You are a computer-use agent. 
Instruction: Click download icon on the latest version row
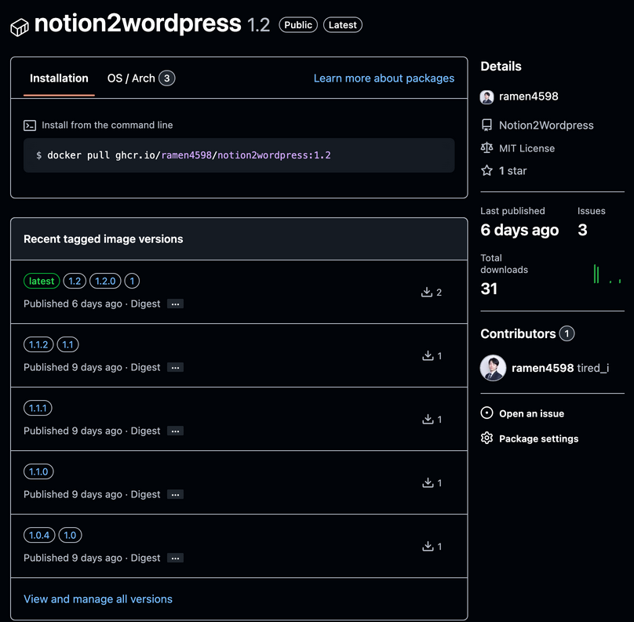click(427, 292)
